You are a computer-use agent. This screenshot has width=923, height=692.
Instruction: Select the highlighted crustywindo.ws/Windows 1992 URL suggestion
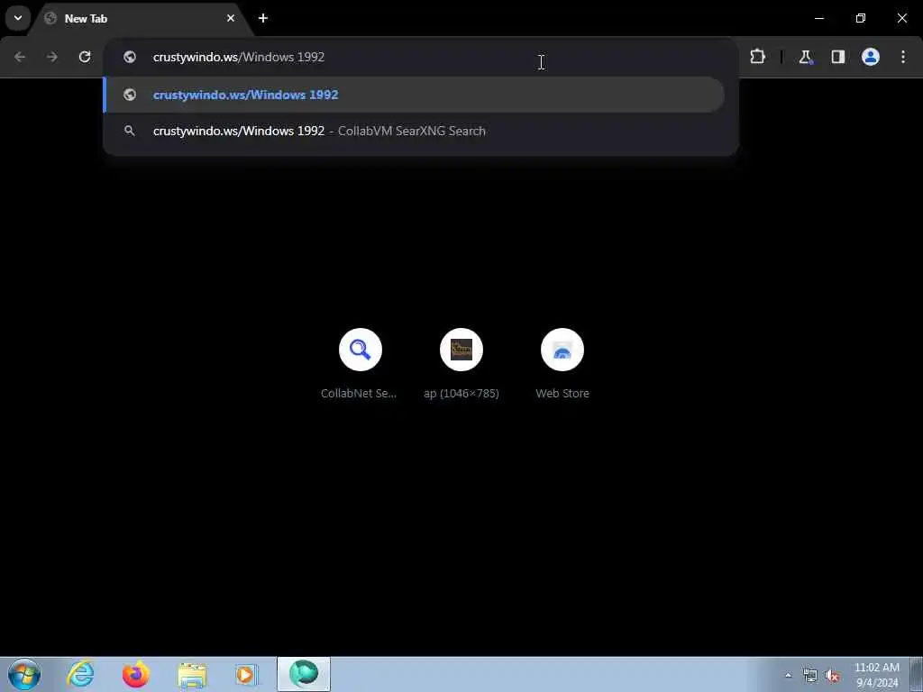click(x=414, y=95)
